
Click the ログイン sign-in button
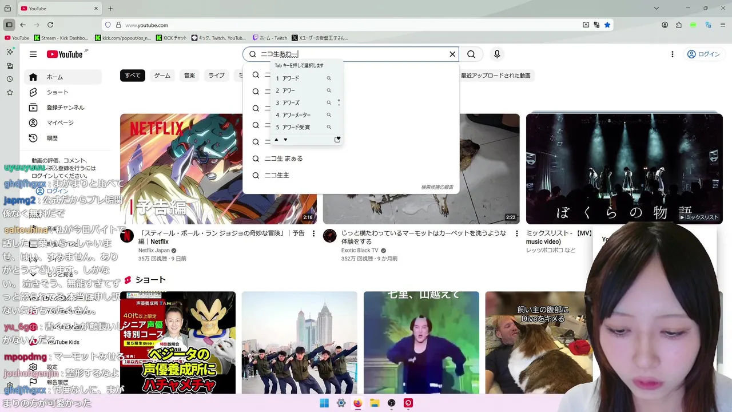(703, 54)
